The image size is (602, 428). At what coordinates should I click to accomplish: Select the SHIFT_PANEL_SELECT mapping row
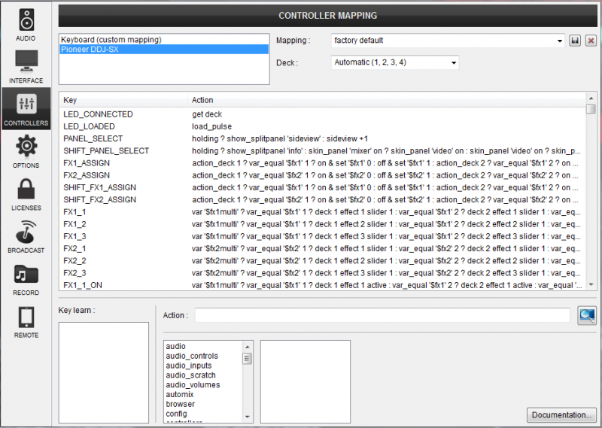tap(323, 151)
